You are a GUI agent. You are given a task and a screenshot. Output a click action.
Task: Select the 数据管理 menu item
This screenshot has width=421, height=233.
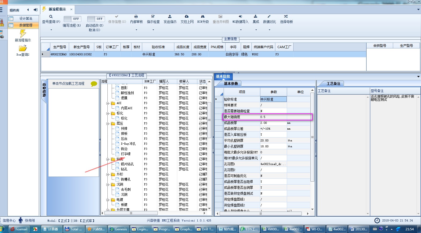point(23,25)
